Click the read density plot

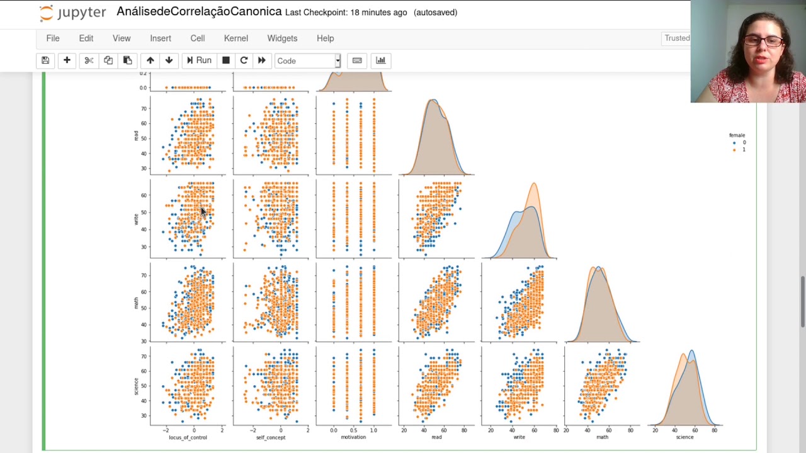[436, 135]
